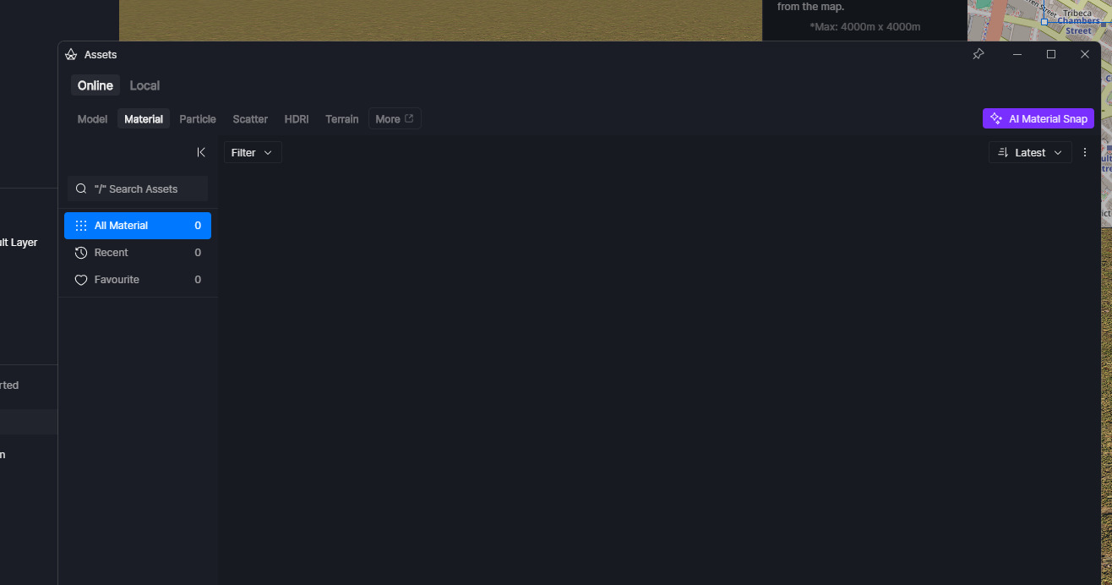Click the heart Favourite icon
The image size is (1112, 585).
coord(81,280)
